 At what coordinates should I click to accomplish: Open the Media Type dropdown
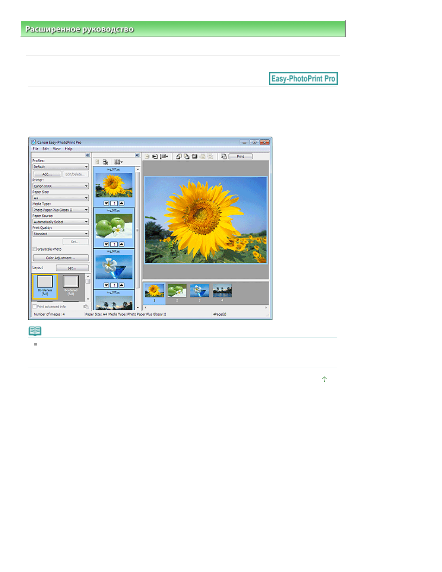(60, 210)
